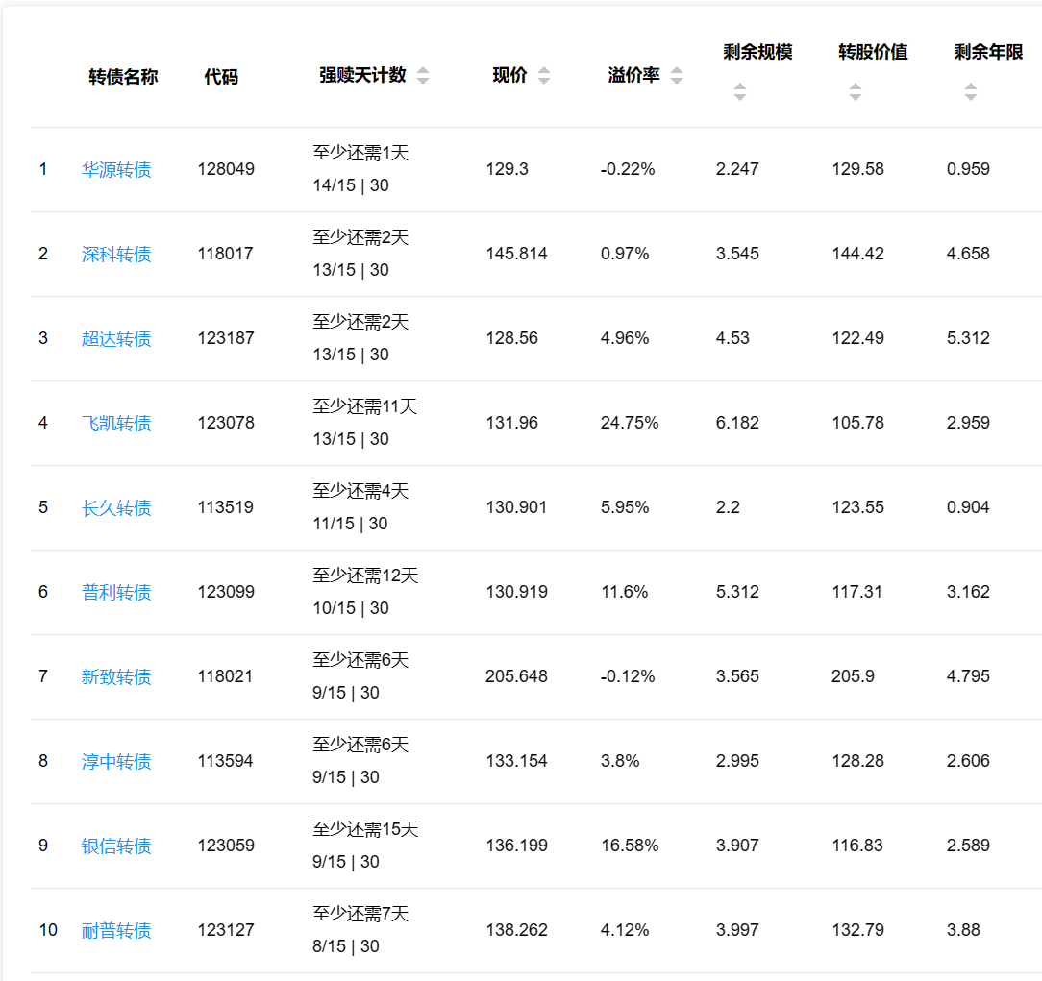Click on 新致转债 link
This screenshot has height=981, width=1042.
click(116, 677)
